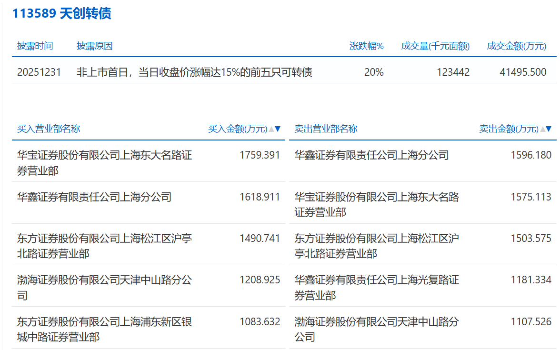
Task: Select the sell amount 1503.575
Action: (x=531, y=239)
